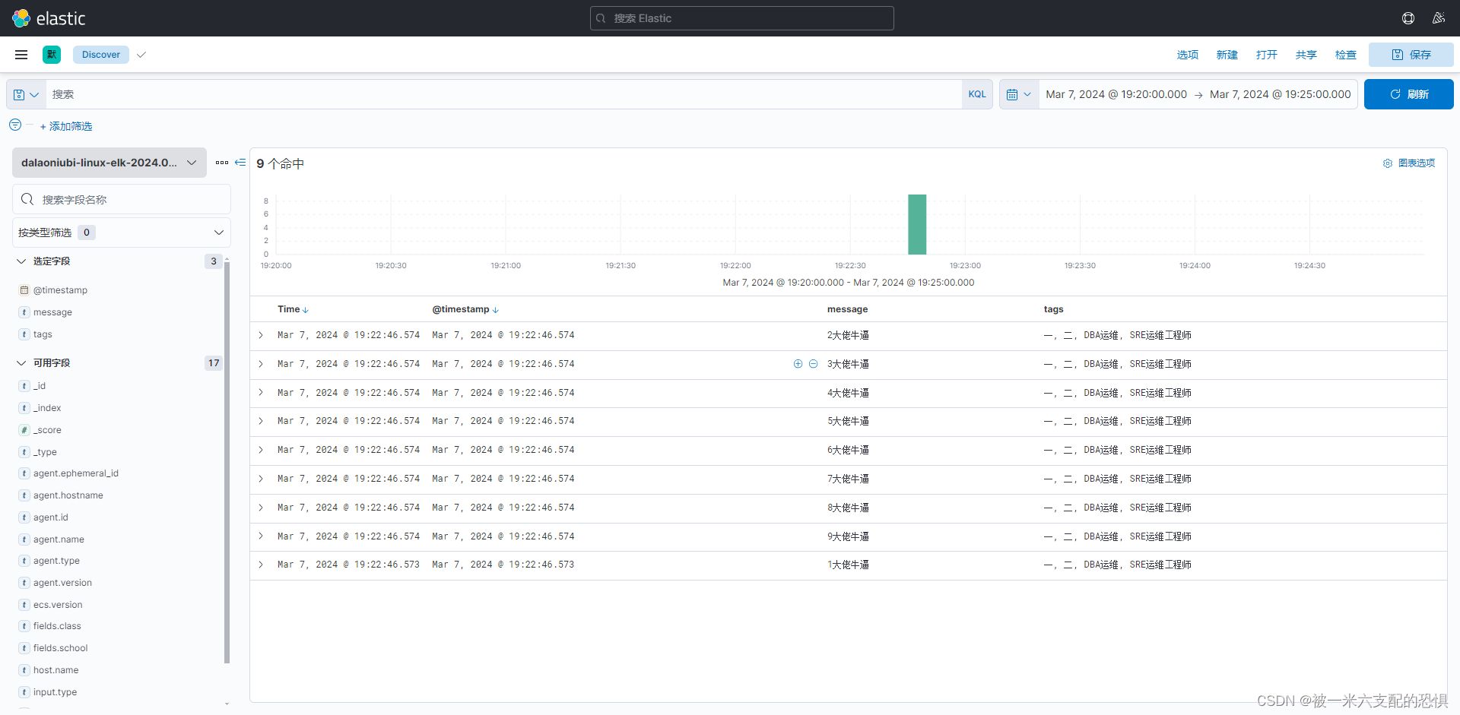Viewport: 1460px width, 715px height.
Task: Click the Discover breadcrumb tab
Action: click(x=101, y=55)
